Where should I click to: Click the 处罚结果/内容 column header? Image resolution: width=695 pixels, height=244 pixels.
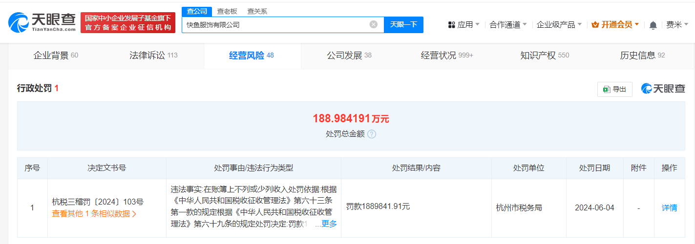[x=416, y=168]
